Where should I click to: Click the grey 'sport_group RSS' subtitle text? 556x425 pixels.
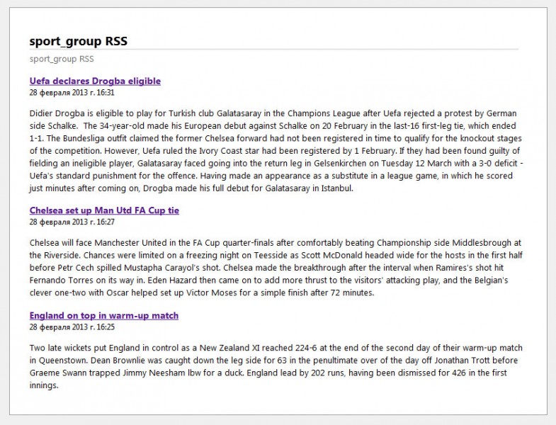tap(62, 59)
